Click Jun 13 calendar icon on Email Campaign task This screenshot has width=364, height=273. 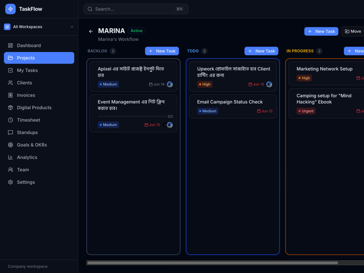point(259,111)
